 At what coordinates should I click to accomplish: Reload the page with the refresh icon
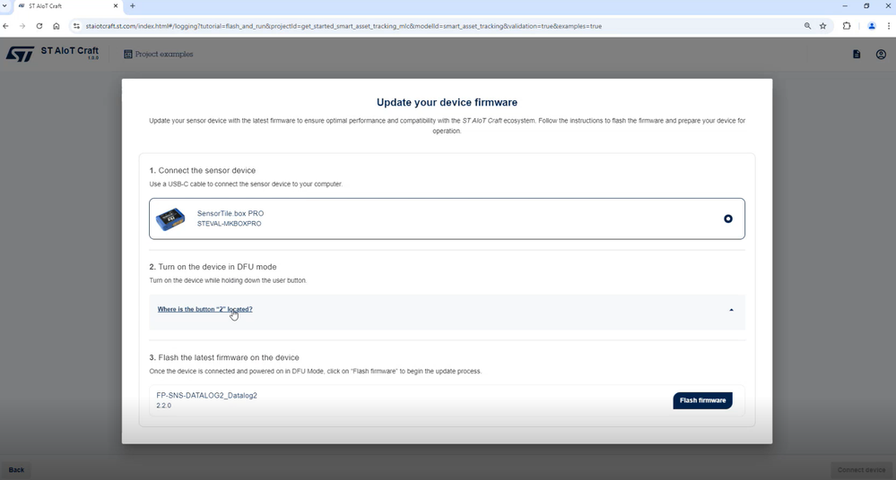39,26
